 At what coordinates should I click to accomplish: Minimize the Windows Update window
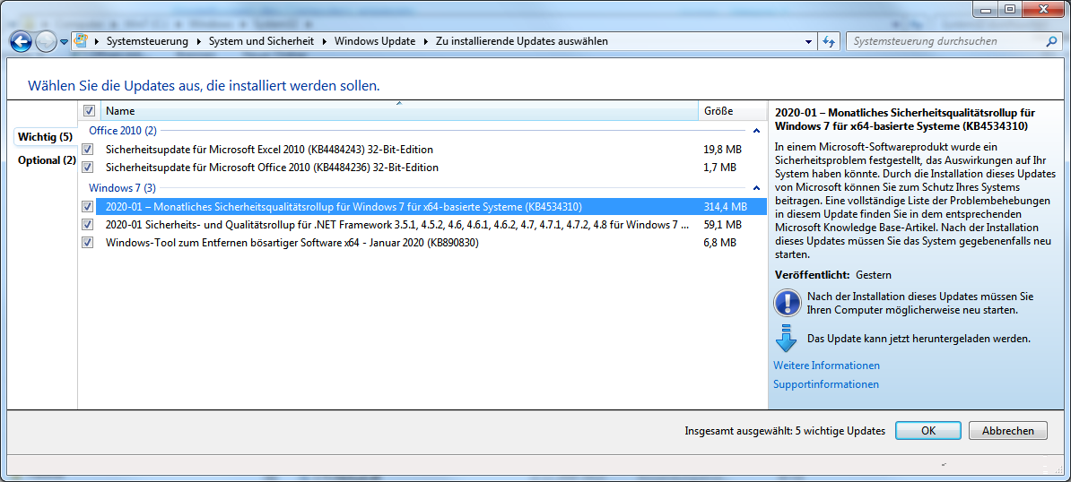point(985,9)
